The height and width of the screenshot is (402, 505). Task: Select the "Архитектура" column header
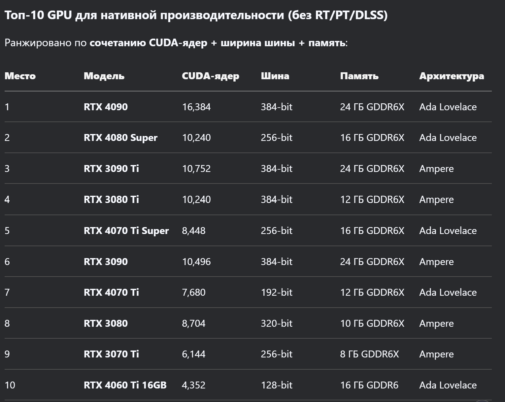[x=452, y=76]
